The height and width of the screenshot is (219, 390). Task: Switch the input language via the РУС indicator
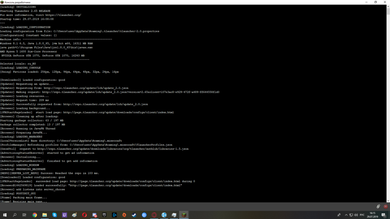click(x=362, y=215)
